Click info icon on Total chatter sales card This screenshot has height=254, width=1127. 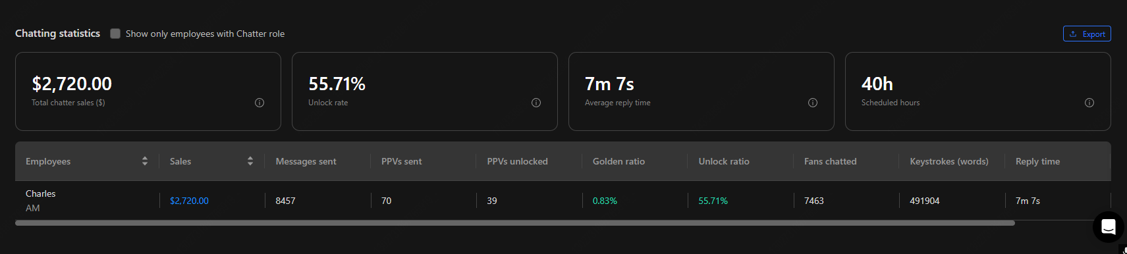coord(260,103)
